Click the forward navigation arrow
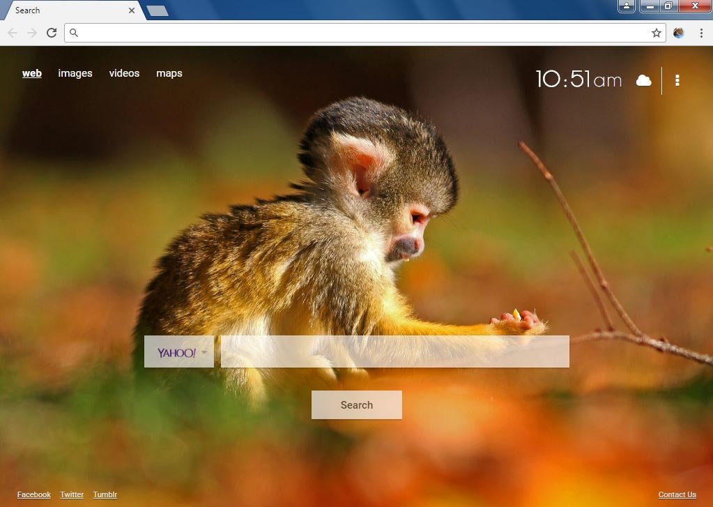 32,33
